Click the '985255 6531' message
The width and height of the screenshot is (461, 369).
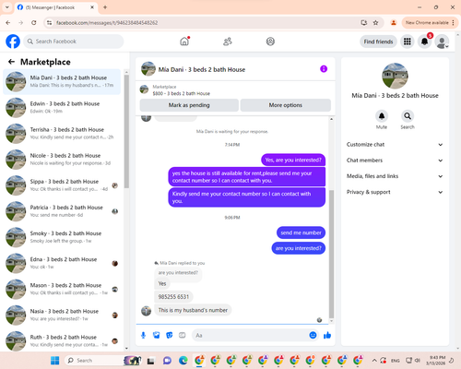tap(173, 297)
